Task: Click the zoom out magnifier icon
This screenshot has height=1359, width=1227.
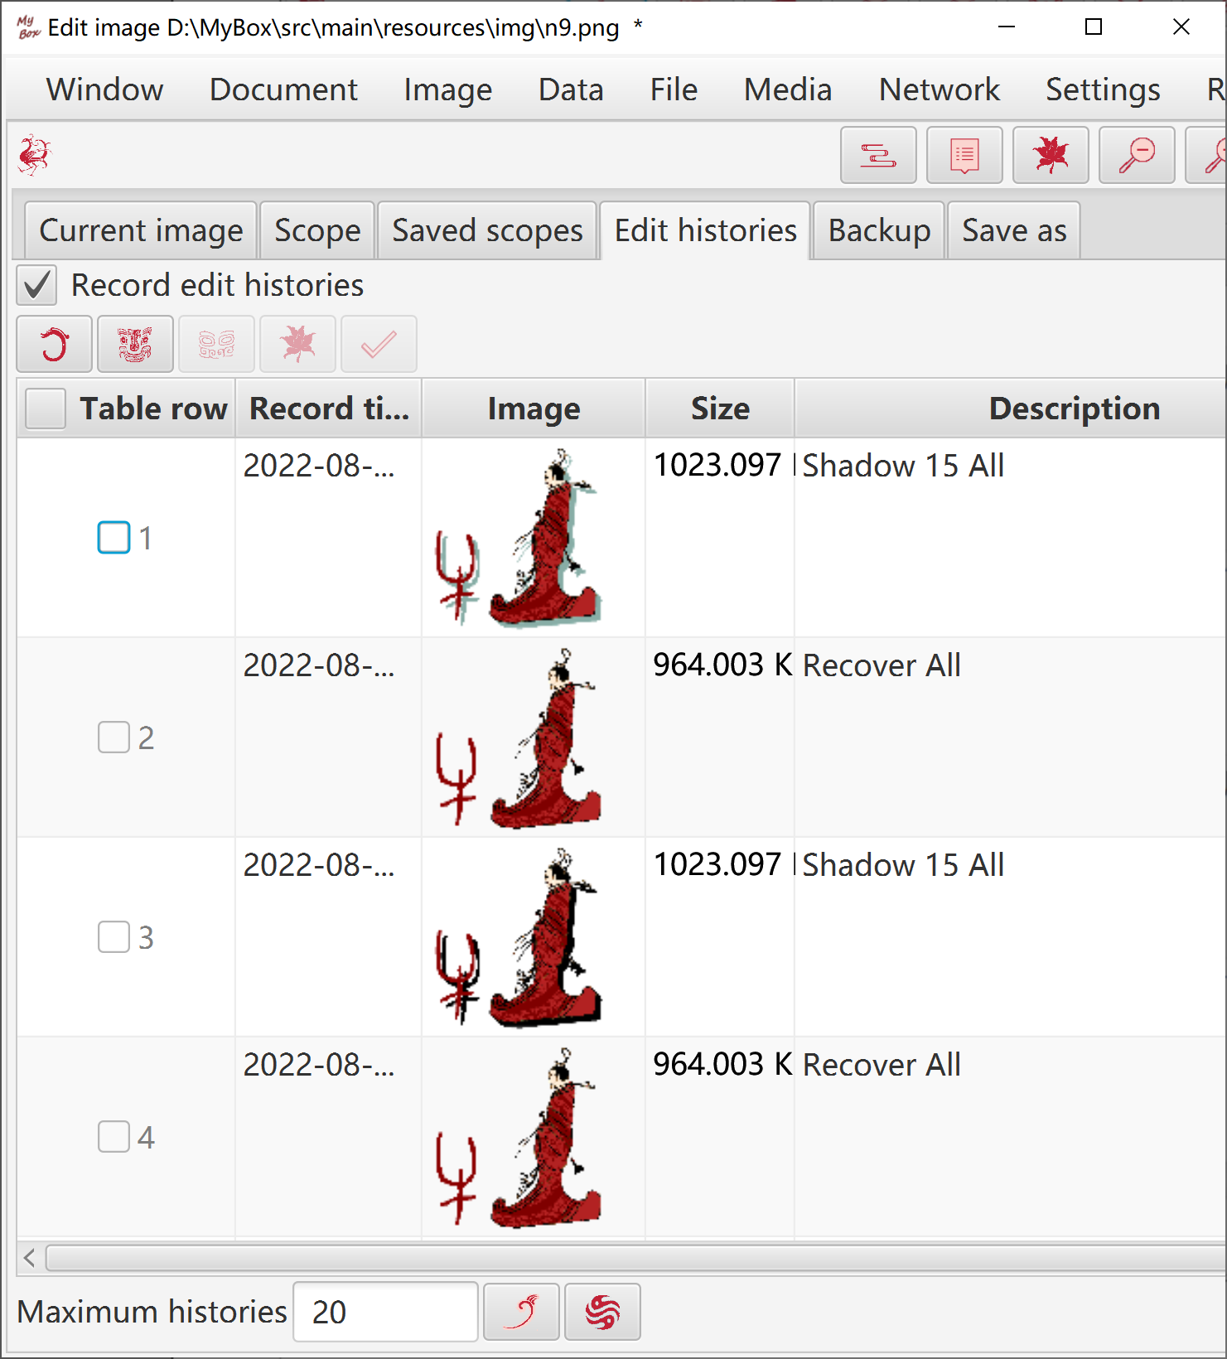Action: [x=1137, y=155]
